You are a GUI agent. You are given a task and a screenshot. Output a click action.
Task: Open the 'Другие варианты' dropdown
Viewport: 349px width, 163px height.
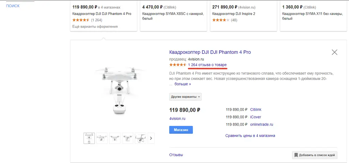point(185,97)
